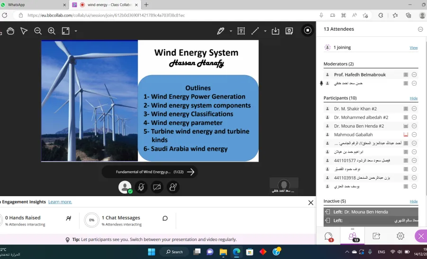This screenshot has height=259, width=427.
Task: Toggle the raise hand button
Action: pos(173,187)
